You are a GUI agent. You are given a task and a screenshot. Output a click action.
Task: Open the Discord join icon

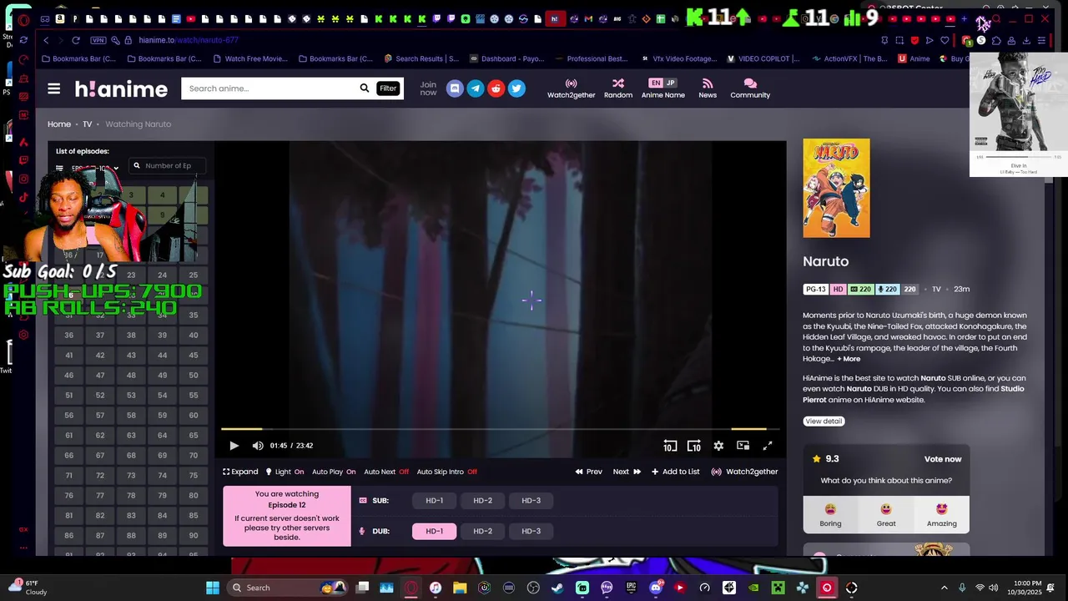coord(455,88)
